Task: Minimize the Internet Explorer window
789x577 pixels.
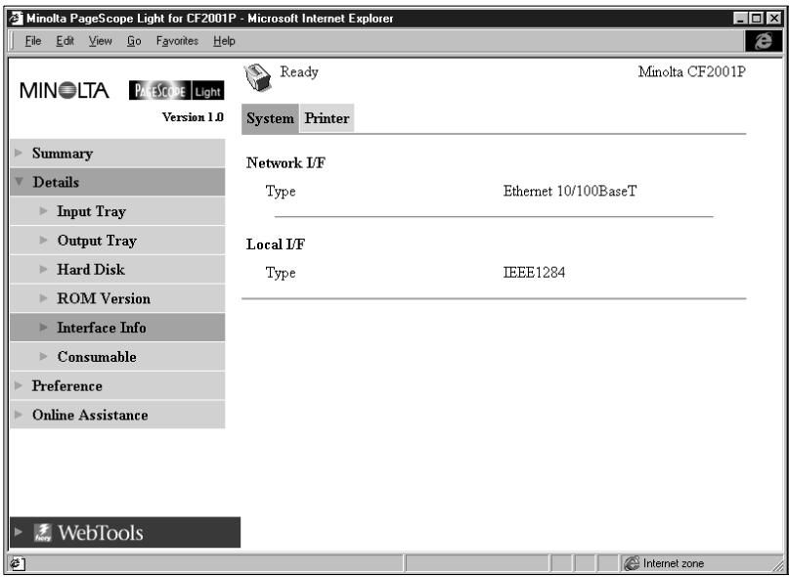Action: [740, 19]
